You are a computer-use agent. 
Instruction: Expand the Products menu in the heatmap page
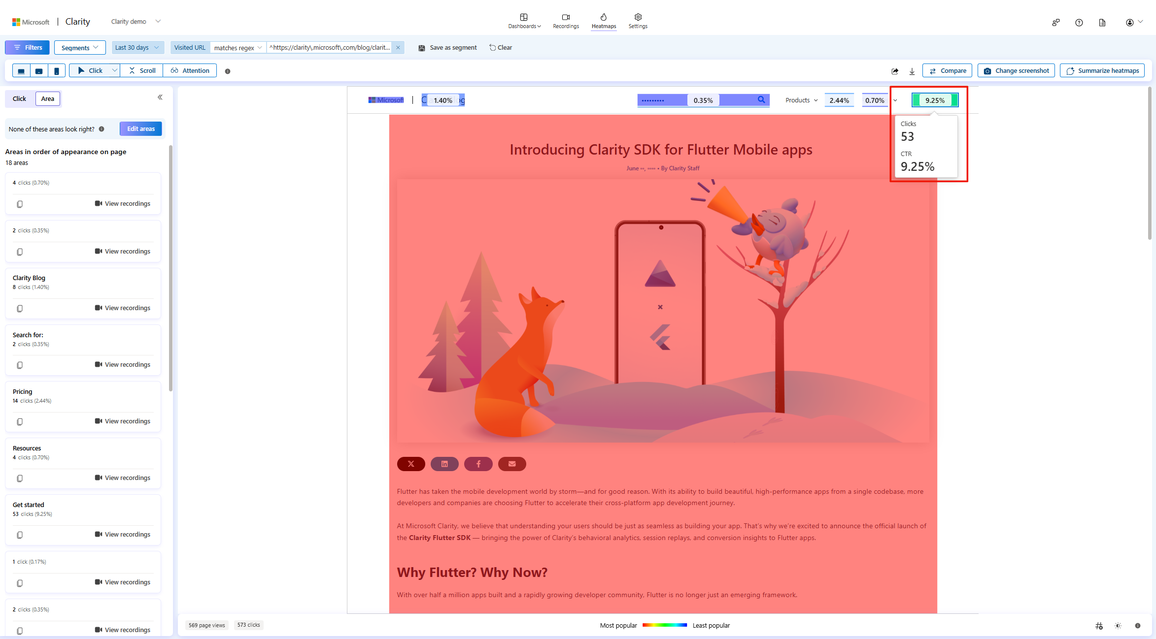(802, 100)
